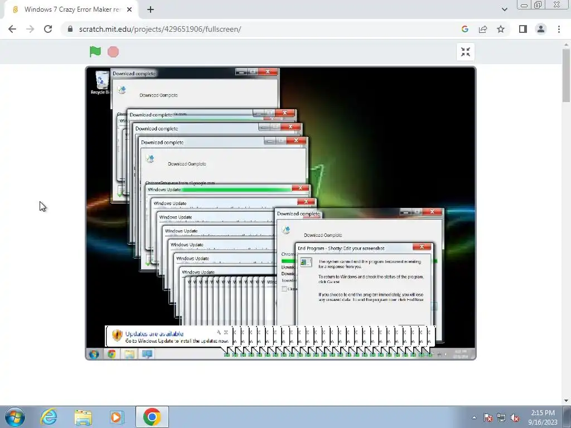
Task: Click the Forward navigation arrow
Action: [30, 29]
